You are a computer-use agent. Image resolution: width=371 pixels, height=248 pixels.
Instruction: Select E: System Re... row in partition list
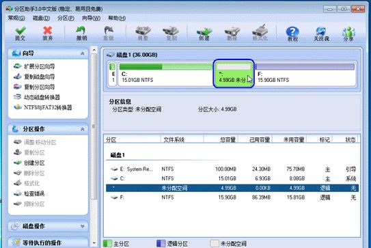point(232,169)
